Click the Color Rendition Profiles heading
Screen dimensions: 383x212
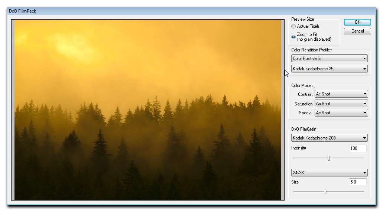click(x=311, y=50)
